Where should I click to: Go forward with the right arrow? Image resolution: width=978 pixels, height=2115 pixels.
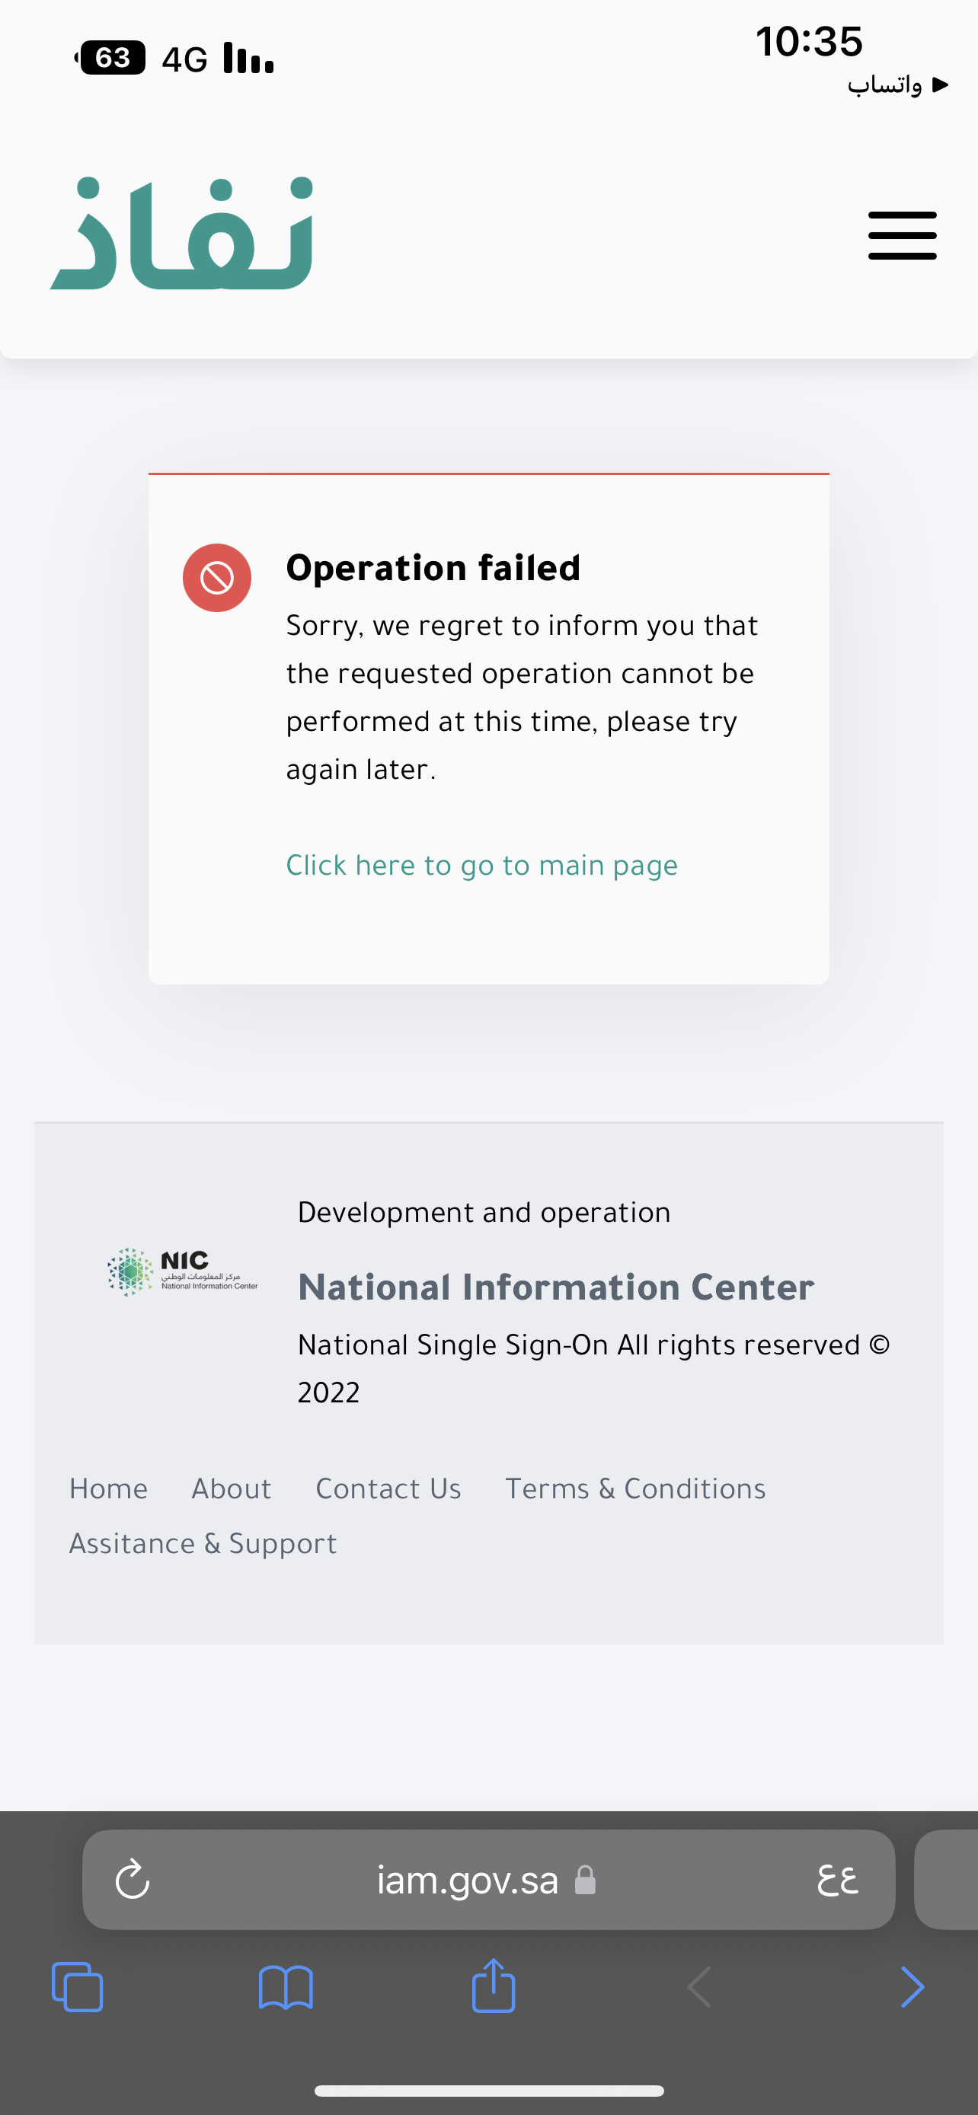pos(912,1987)
